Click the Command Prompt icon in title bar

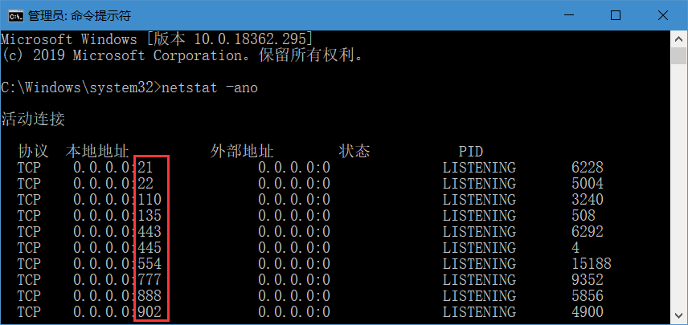[14, 15]
